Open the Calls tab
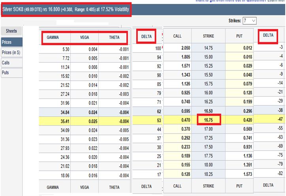The height and width of the screenshot is (196, 286). pyautogui.click(x=11, y=63)
